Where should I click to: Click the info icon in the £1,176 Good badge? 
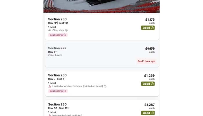[152, 28]
